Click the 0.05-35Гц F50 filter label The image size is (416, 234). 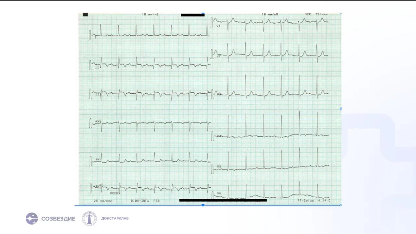145,201
